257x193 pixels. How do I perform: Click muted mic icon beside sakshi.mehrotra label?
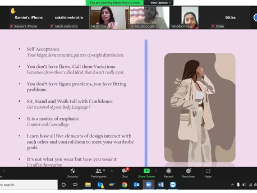52,26
